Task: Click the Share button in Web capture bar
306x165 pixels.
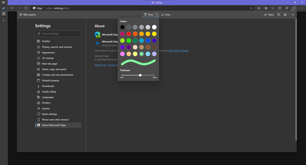Action: coord(269,15)
